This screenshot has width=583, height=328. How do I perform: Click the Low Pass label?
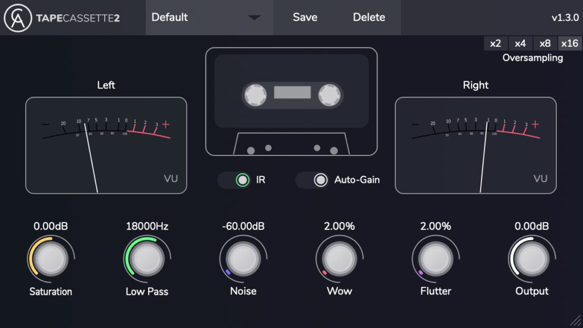pos(147,292)
